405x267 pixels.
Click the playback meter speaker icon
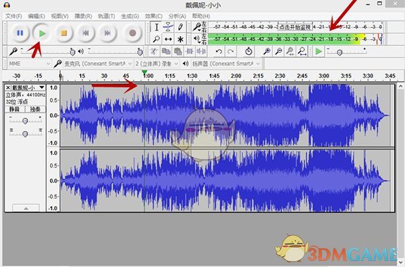(197, 39)
